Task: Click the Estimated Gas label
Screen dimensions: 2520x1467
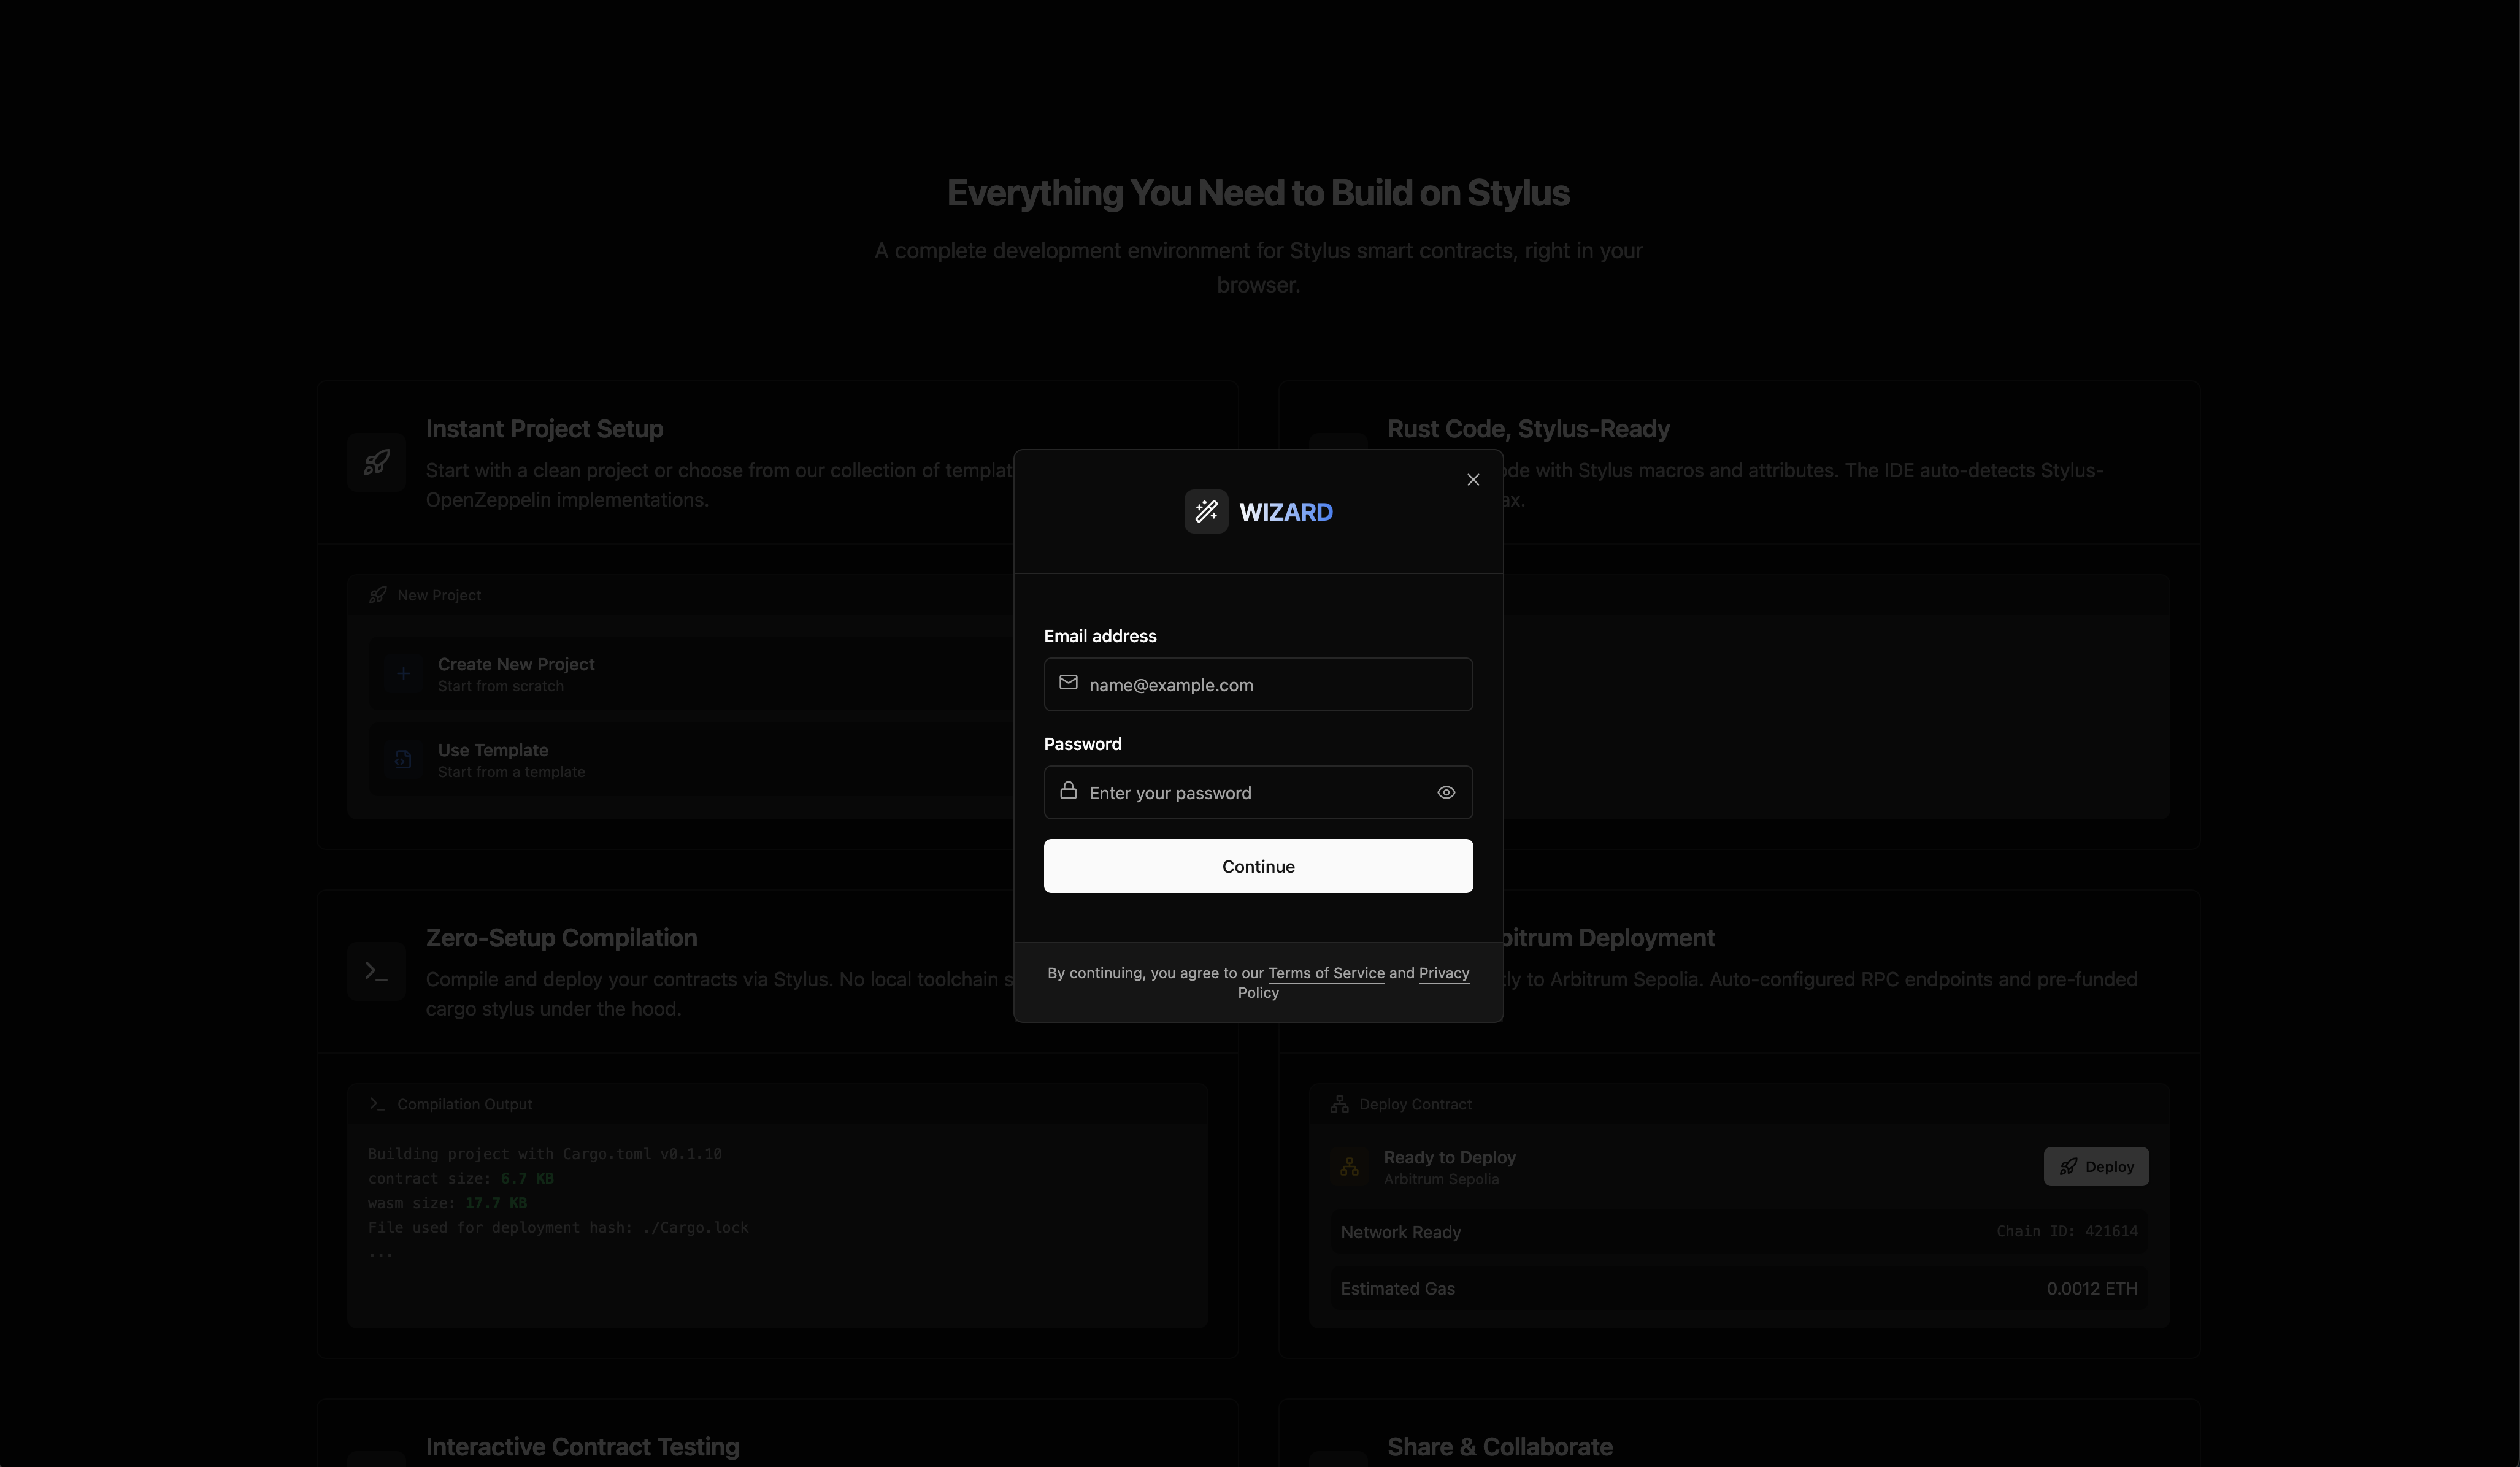Action: [1397, 1288]
